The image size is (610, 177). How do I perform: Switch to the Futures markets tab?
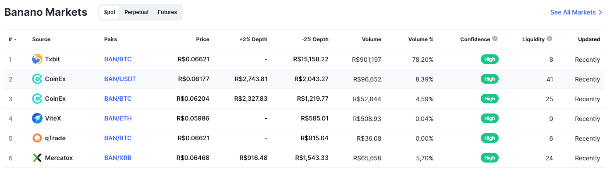point(167,12)
